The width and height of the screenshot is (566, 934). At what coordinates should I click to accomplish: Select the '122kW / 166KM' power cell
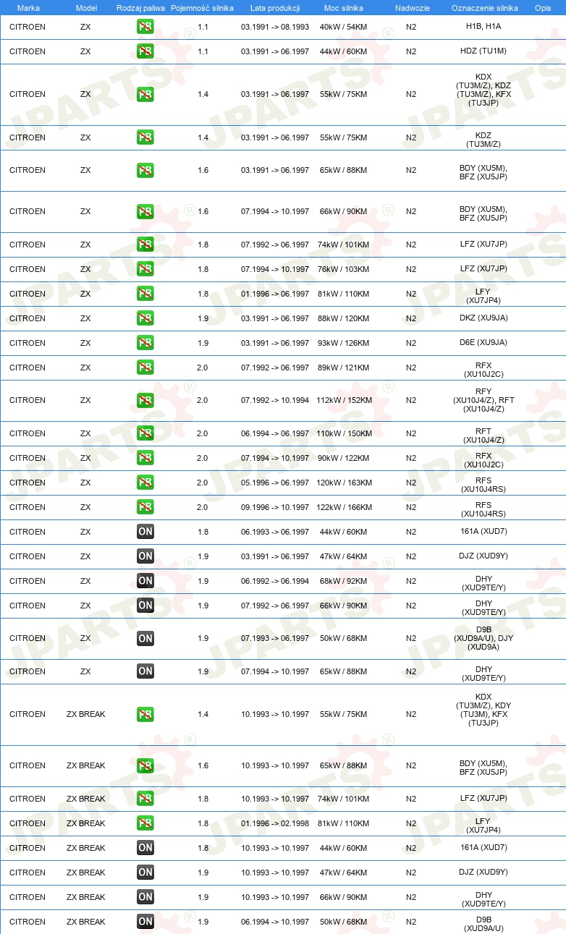pyautogui.click(x=344, y=507)
